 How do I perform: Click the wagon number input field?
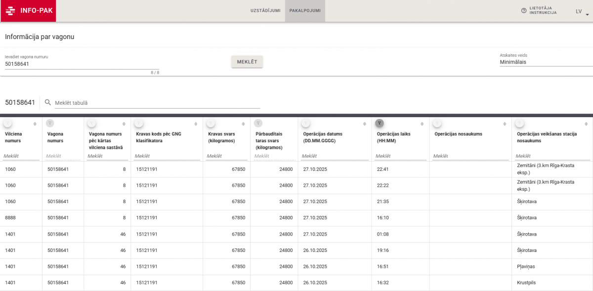click(82, 64)
